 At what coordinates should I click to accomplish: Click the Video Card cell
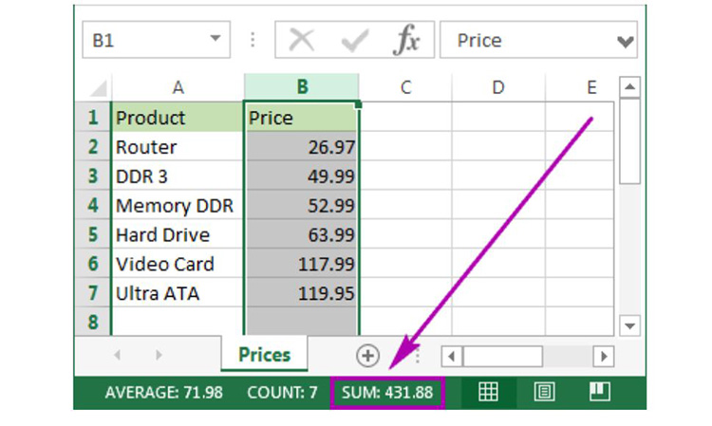[178, 264]
